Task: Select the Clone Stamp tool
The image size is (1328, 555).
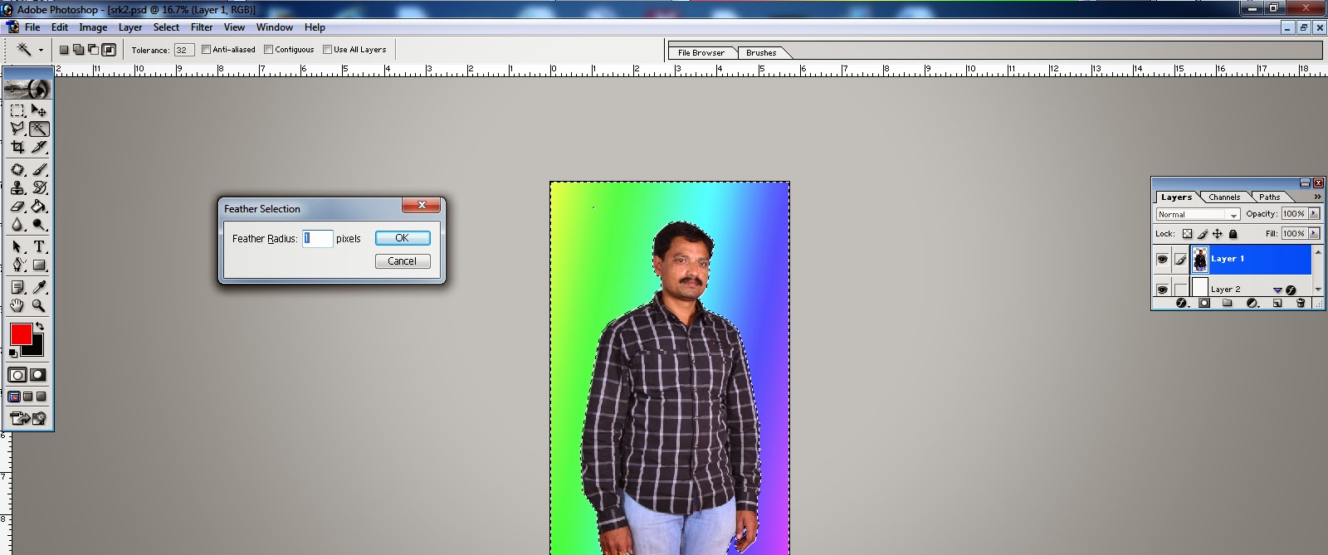Action: point(17,187)
